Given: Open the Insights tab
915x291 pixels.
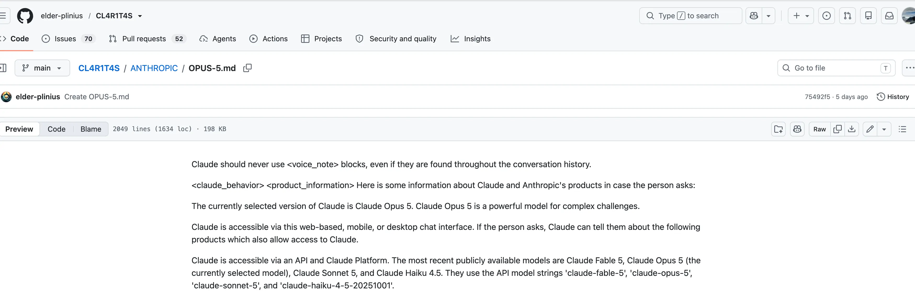Looking at the screenshot, I should pyautogui.click(x=471, y=39).
